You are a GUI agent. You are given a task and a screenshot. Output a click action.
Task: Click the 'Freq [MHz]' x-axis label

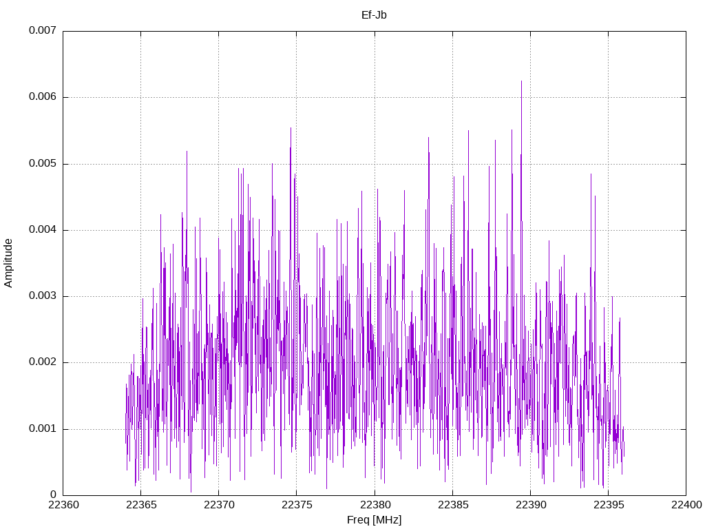374,520
